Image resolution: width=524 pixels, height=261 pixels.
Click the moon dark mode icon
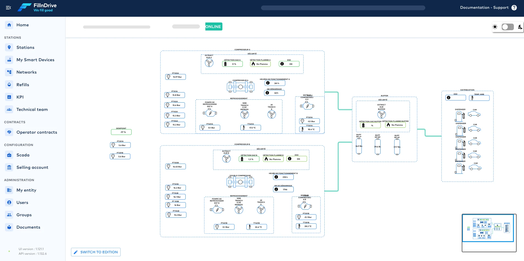[x=520, y=27]
